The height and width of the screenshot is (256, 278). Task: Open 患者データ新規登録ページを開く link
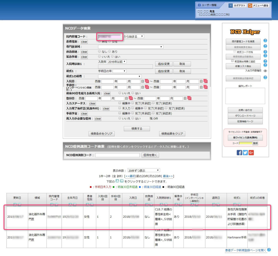(246, 250)
